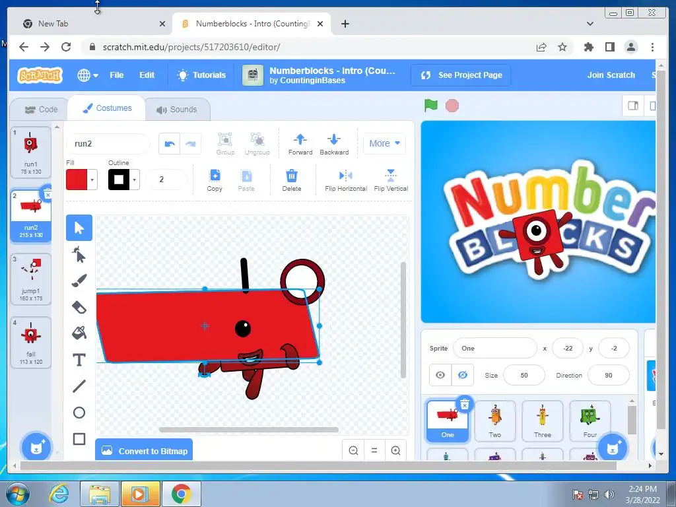Hide the sprite with crossed eye icon
Image resolution: width=676 pixels, height=507 pixels.
pos(463,375)
